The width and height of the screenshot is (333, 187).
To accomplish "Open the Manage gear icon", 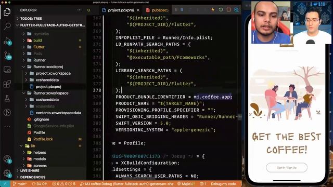I will (7, 173).
